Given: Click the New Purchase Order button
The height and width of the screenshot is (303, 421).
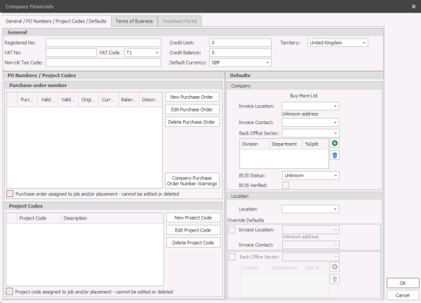Looking at the screenshot, I should tap(192, 97).
